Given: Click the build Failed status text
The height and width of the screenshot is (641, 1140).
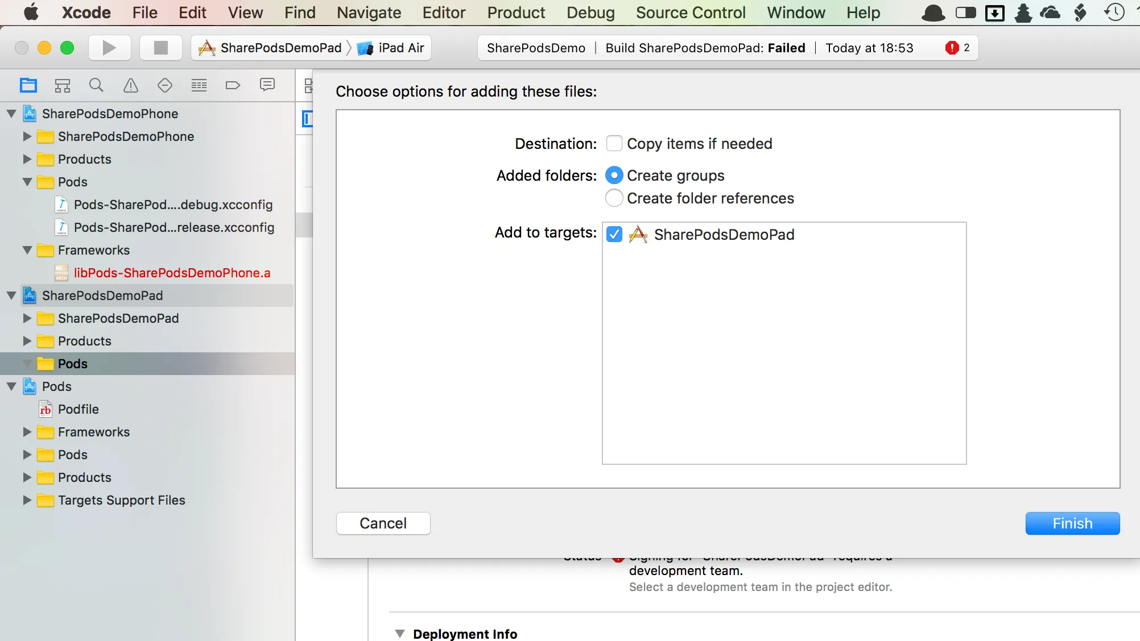Looking at the screenshot, I should coord(786,48).
